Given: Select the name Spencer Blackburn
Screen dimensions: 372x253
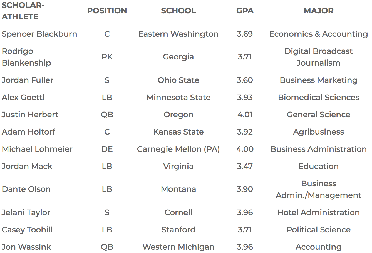Looking at the screenshot, I should [39, 34].
